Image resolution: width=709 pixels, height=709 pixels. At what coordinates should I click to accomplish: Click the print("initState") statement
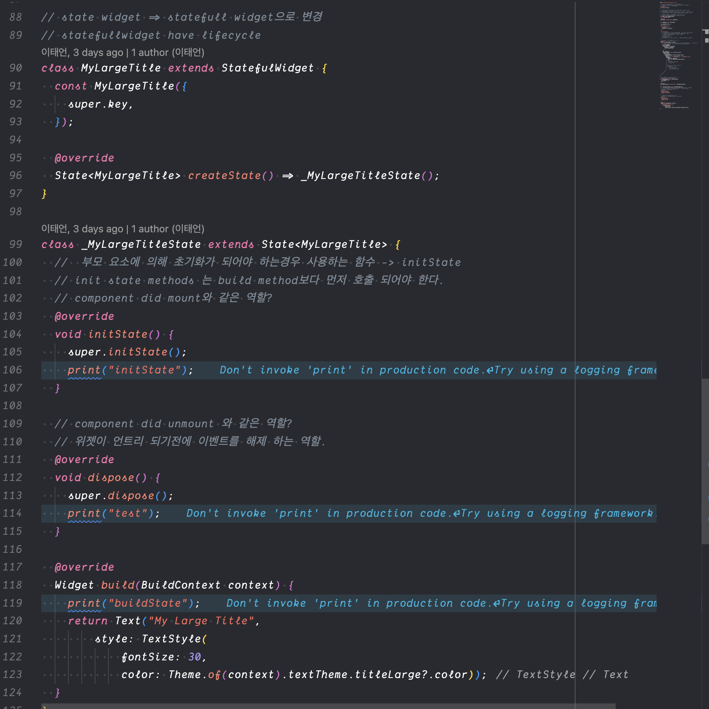131,370
